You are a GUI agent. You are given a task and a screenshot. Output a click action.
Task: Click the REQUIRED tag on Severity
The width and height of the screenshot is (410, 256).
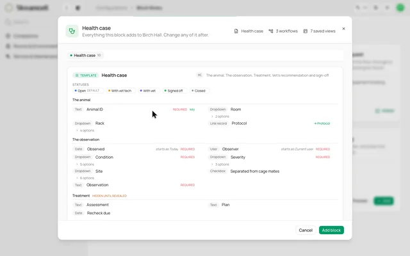[x=323, y=157]
